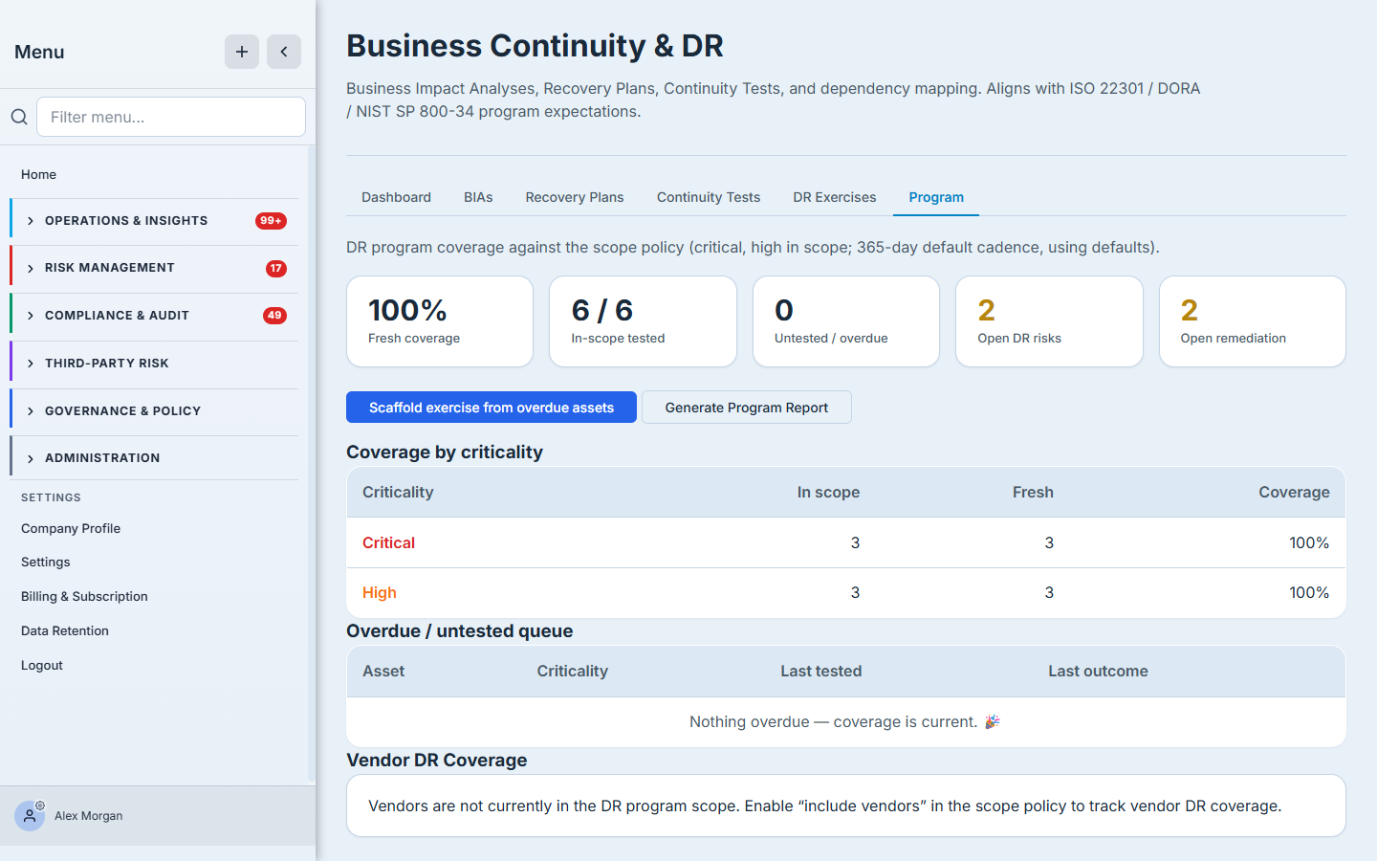Go to Home in the menu
Screen dimensions: 1377x861
(38, 174)
